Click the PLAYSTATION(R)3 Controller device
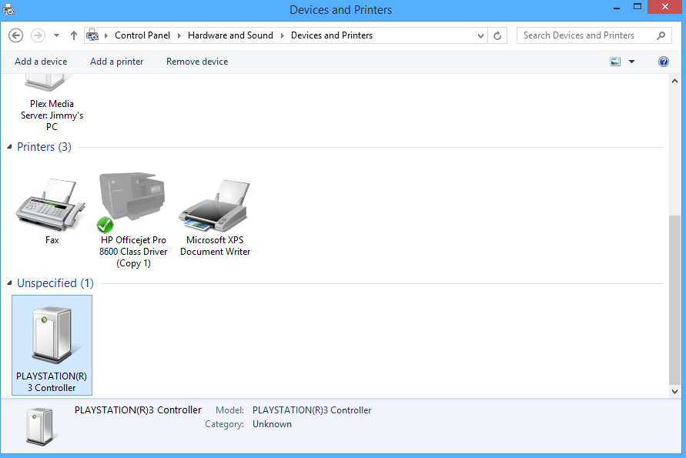The width and height of the screenshot is (686, 458). (x=52, y=333)
